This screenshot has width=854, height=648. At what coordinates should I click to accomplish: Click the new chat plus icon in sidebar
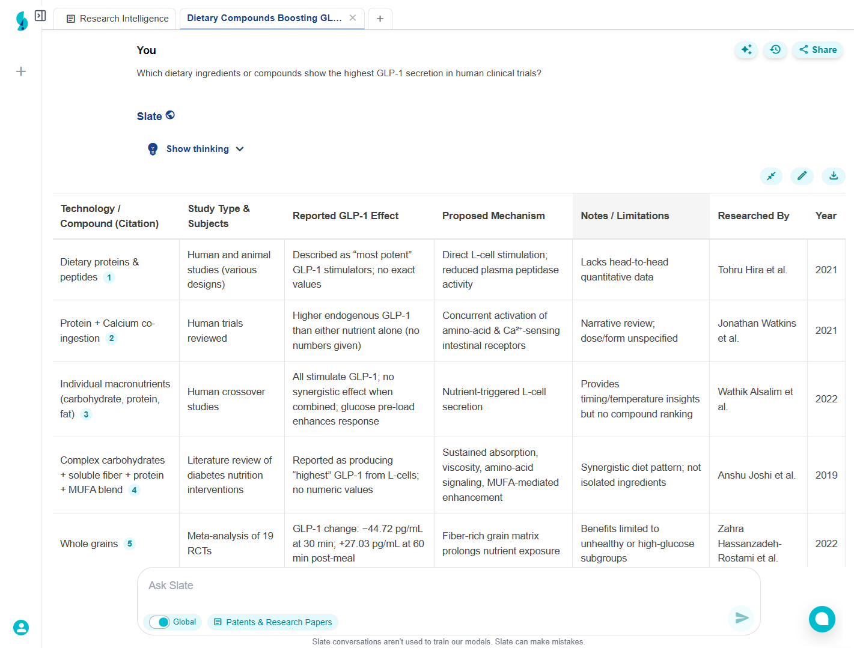click(x=21, y=71)
